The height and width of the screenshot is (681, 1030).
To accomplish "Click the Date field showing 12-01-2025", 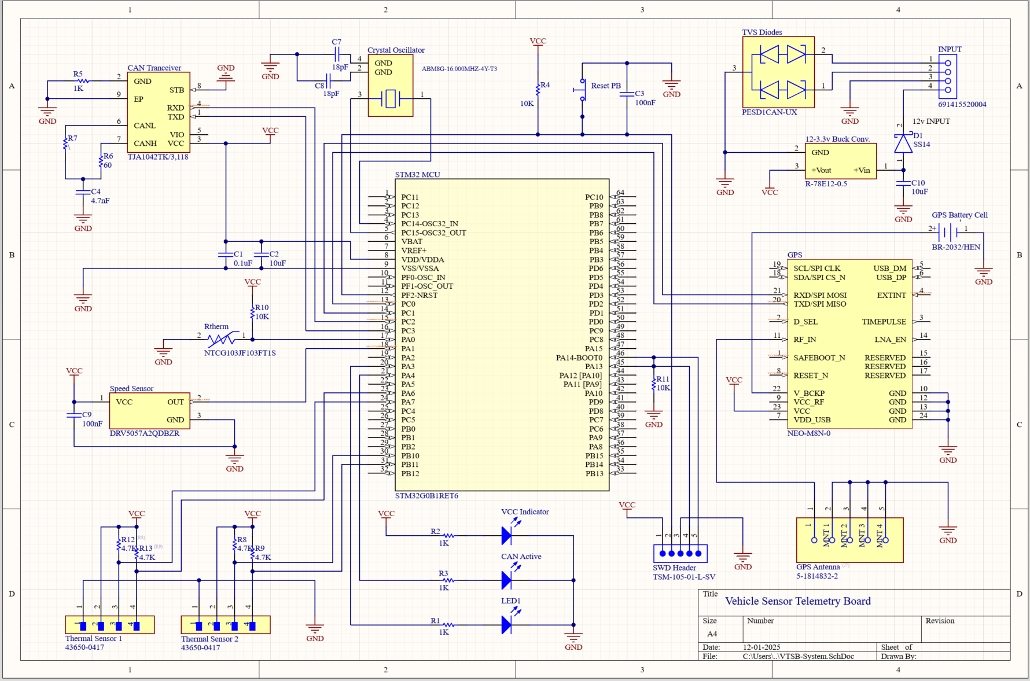I will (762, 647).
